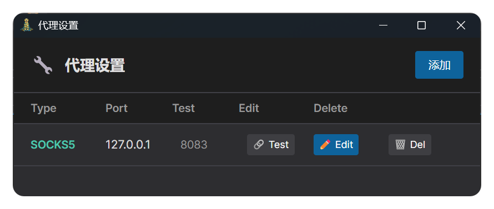The image size is (494, 209).
Task: Click the green SOCKS5 type label
Action: [53, 145]
